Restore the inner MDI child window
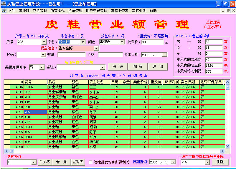Screen dimensions: 236x169 pyautogui.click(x=228, y=11)
